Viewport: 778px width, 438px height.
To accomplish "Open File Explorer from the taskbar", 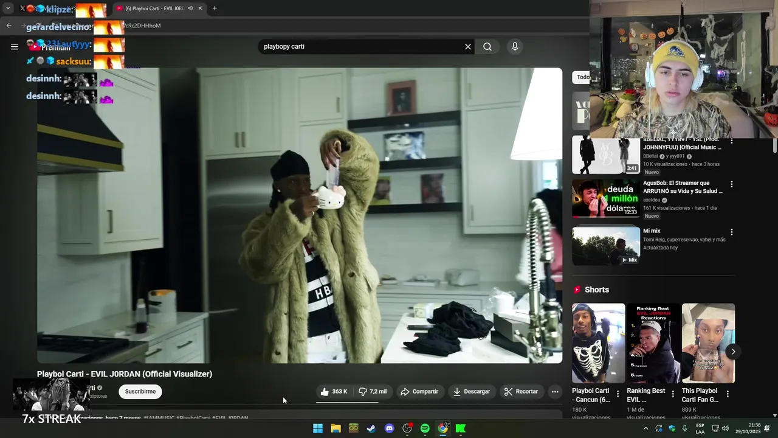I will [x=336, y=428].
